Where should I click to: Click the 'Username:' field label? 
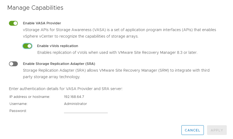pyautogui.click(x=19, y=104)
